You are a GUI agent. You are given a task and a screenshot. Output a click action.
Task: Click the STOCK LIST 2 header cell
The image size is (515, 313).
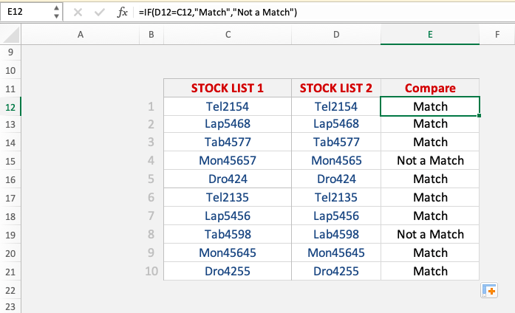pyautogui.click(x=336, y=88)
